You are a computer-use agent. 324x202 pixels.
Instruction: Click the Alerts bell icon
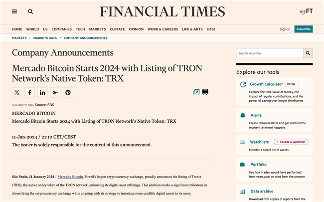[242, 115]
